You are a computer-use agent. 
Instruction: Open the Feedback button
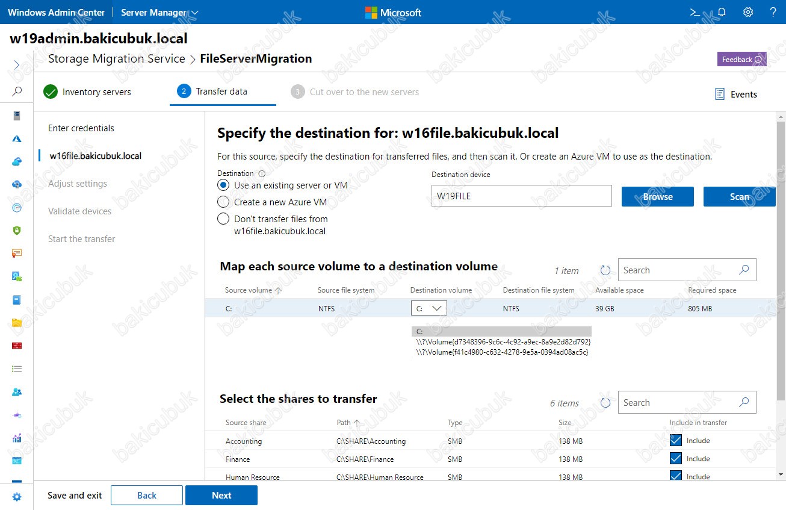[x=741, y=59]
